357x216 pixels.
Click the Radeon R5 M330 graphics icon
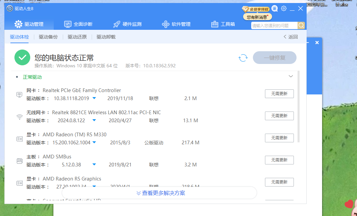(19, 139)
